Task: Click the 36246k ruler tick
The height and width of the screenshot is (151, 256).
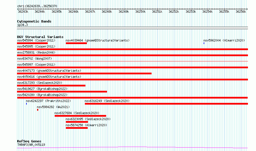Action: coord(73,12)
